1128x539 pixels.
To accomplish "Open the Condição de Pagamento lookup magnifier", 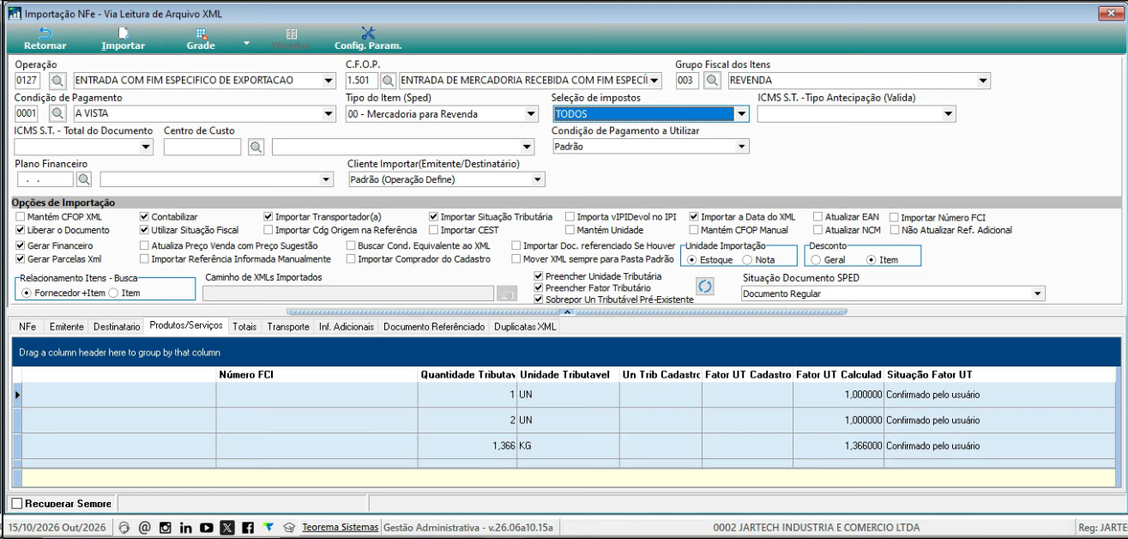I will pyautogui.click(x=57, y=113).
